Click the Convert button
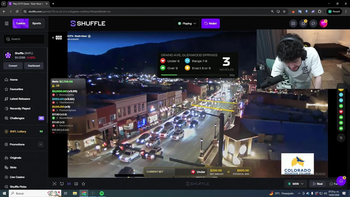350x197 pixels. click(x=13, y=66)
